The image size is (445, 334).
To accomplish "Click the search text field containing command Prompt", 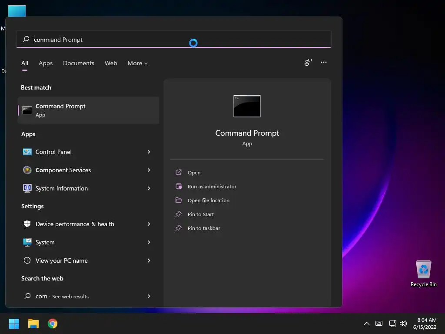I will 174,39.
